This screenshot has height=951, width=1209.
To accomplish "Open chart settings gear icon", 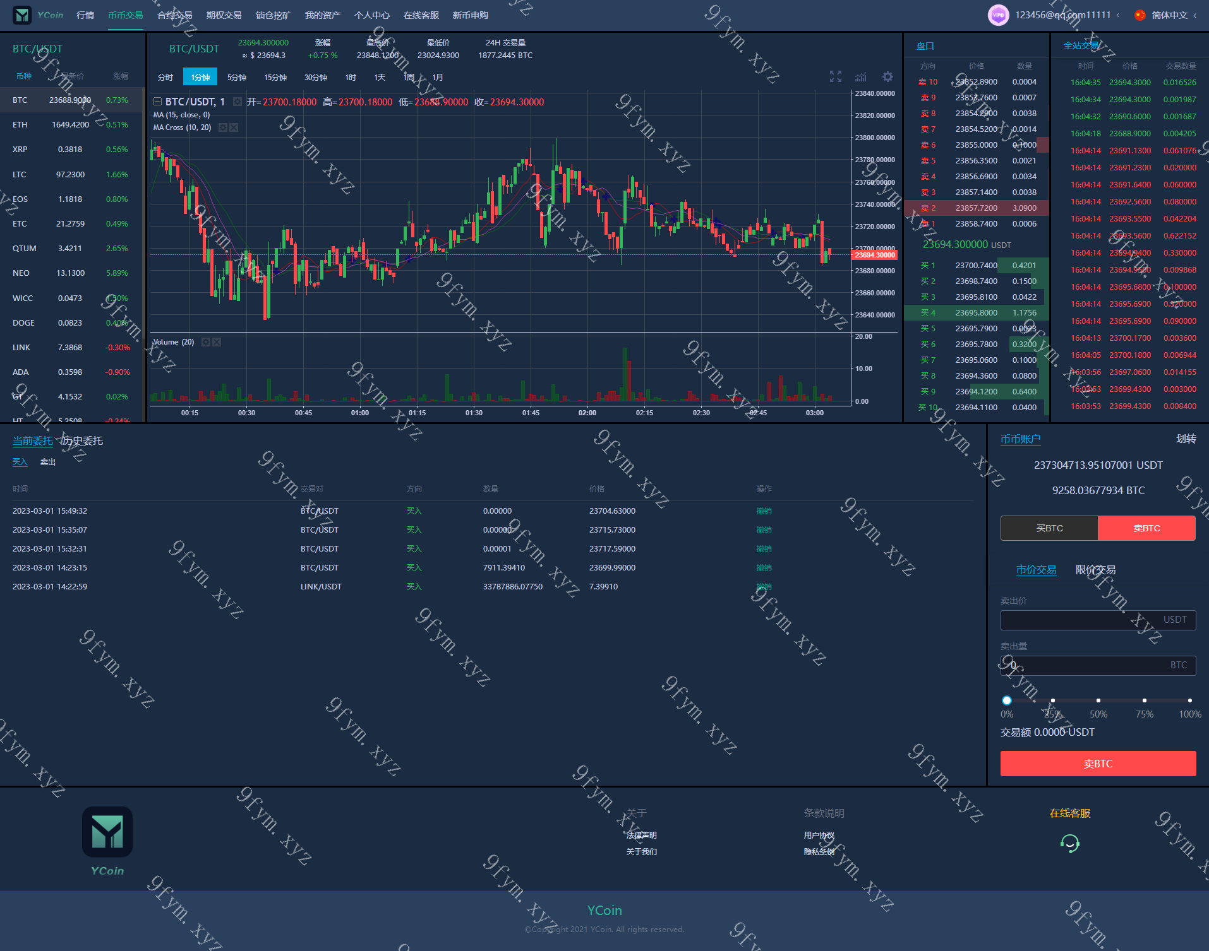I will (x=887, y=77).
